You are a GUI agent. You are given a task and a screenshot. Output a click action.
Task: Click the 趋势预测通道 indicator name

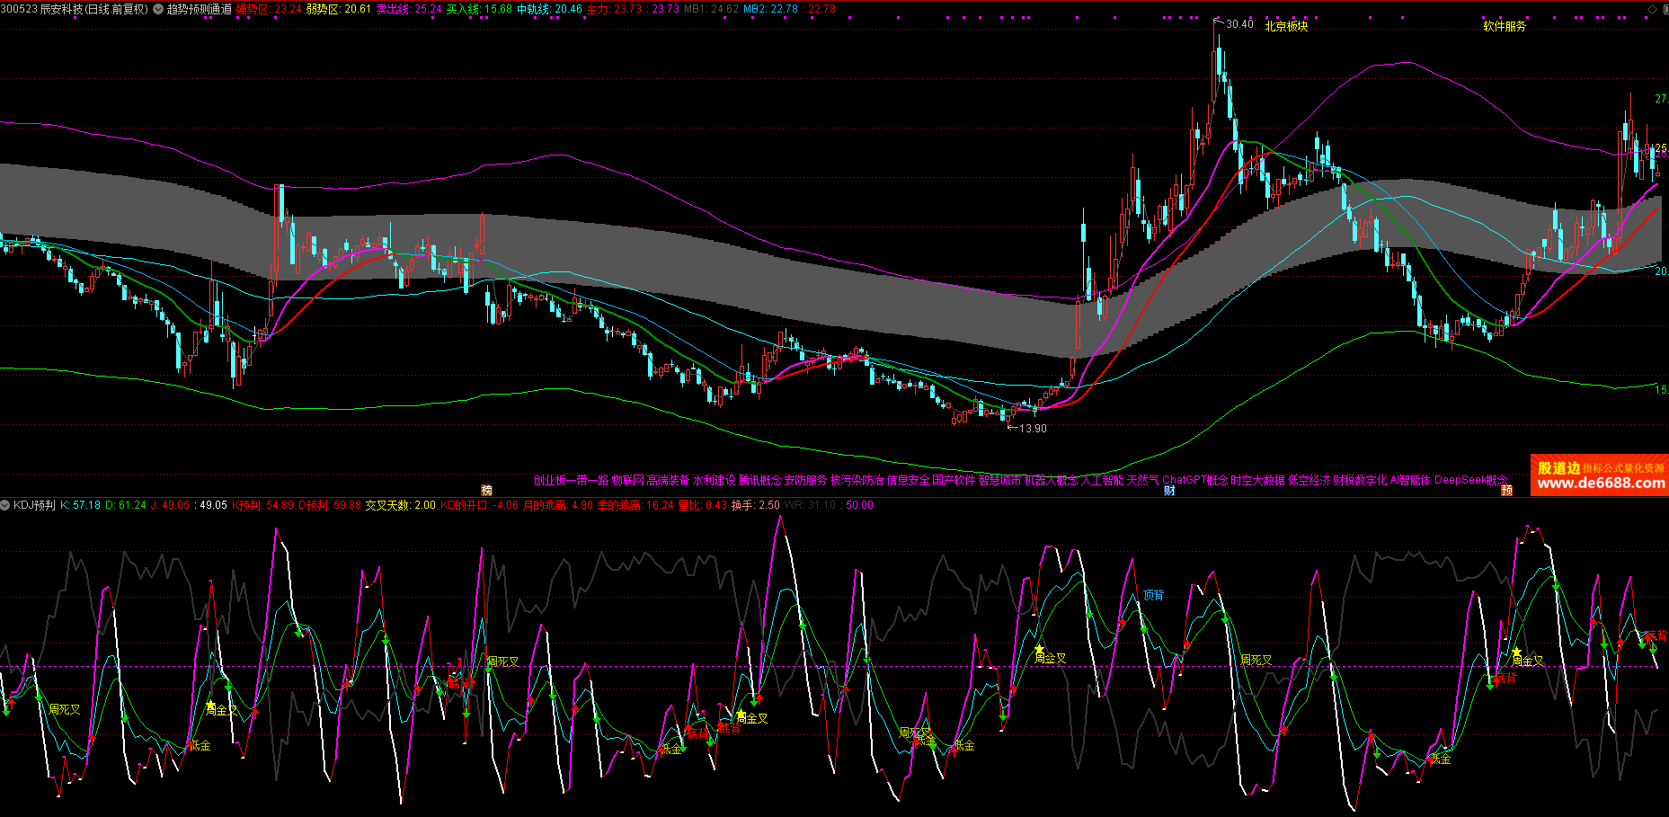(200, 9)
